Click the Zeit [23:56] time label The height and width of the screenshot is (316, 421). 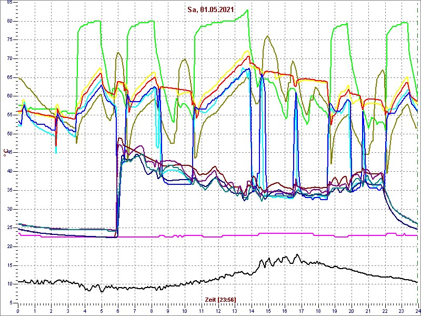220,300
